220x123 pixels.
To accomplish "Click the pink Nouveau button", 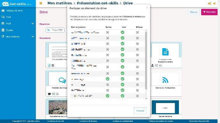I will coord(209,12).
